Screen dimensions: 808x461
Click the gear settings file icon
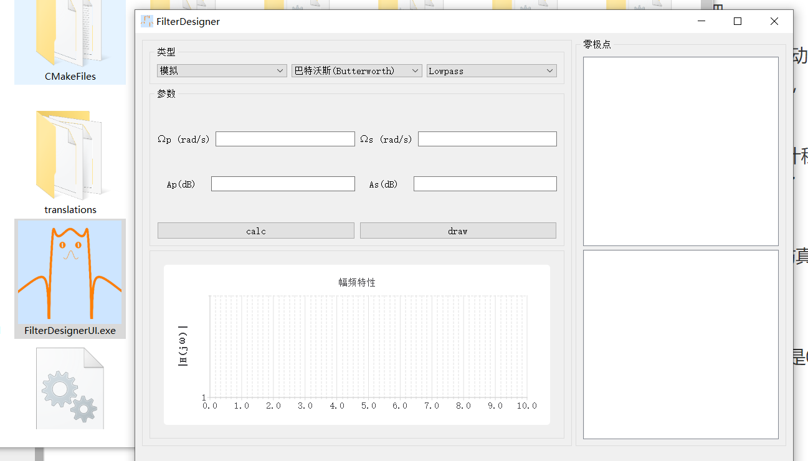tap(70, 388)
